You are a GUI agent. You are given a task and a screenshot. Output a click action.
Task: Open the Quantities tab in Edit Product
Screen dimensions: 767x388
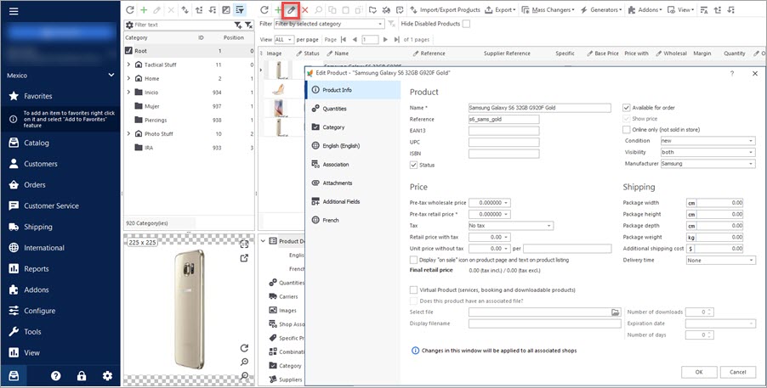point(352,109)
